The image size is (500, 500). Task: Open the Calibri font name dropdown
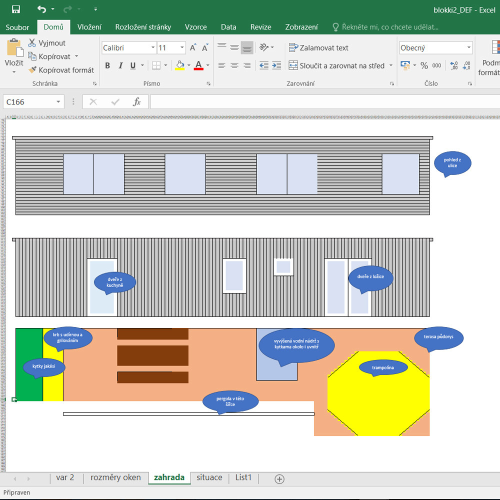click(x=153, y=48)
